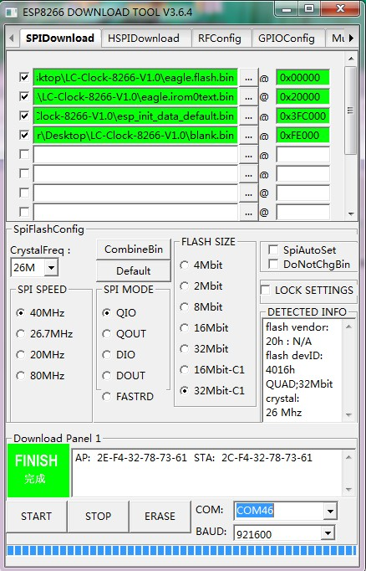This screenshot has height=571, width=366.
Task: Check the LOCK SETTINGS checkbox
Action: [266, 291]
